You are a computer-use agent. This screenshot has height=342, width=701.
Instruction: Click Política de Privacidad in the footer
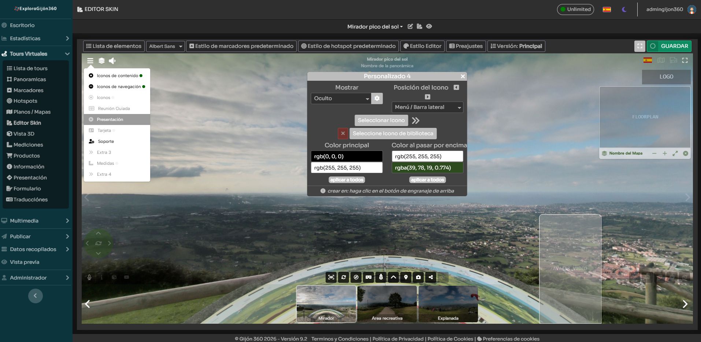(x=398, y=339)
